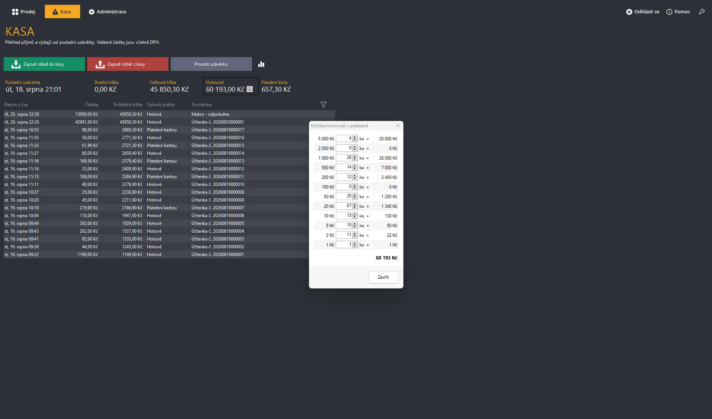712x419 pixels.
Task: Click Provést uzávěrku button
Action: click(x=211, y=64)
